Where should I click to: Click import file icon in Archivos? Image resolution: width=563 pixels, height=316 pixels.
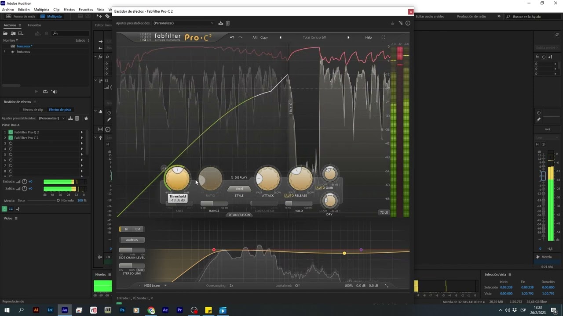[x=13, y=33]
